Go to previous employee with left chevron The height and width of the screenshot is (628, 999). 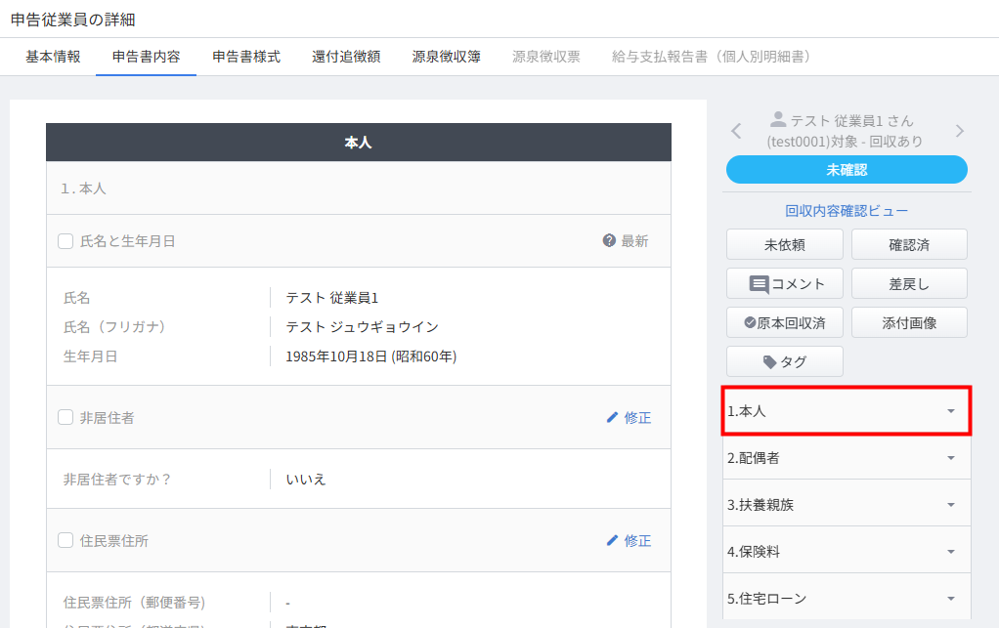pyautogui.click(x=737, y=131)
